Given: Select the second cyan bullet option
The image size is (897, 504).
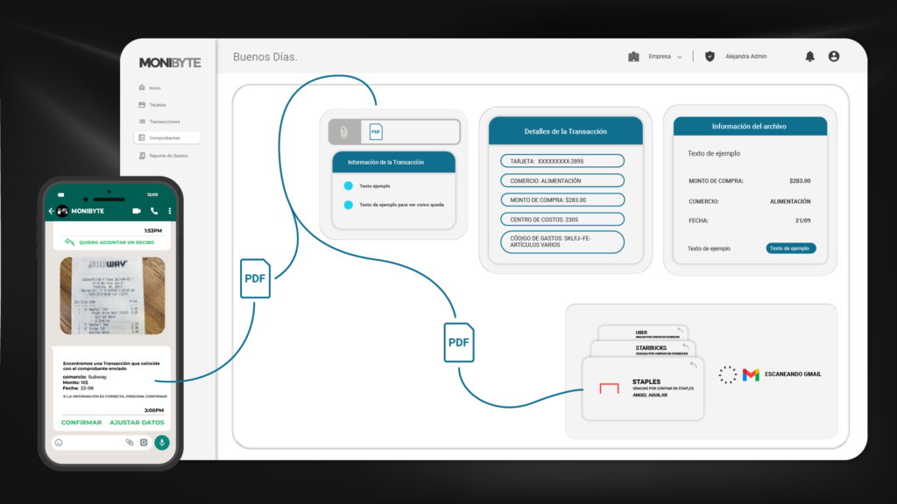Looking at the screenshot, I should point(348,205).
